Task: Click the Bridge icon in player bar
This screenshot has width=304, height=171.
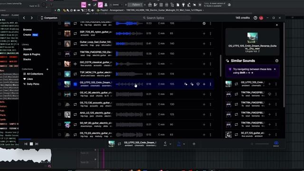Action: pos(276,143)
